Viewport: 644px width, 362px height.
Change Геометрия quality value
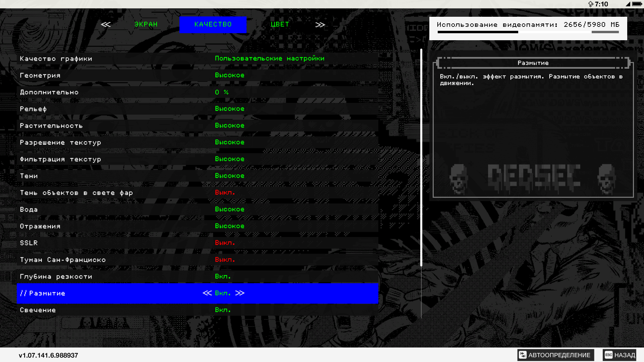229,75
